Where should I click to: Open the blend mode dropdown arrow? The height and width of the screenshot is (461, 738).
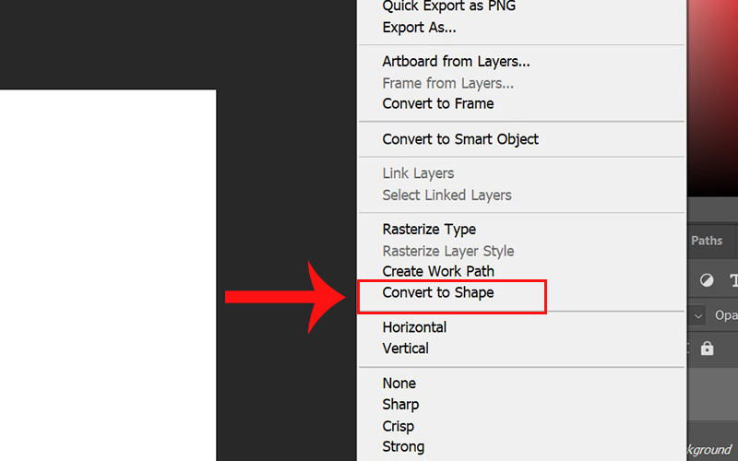(698, 315)
